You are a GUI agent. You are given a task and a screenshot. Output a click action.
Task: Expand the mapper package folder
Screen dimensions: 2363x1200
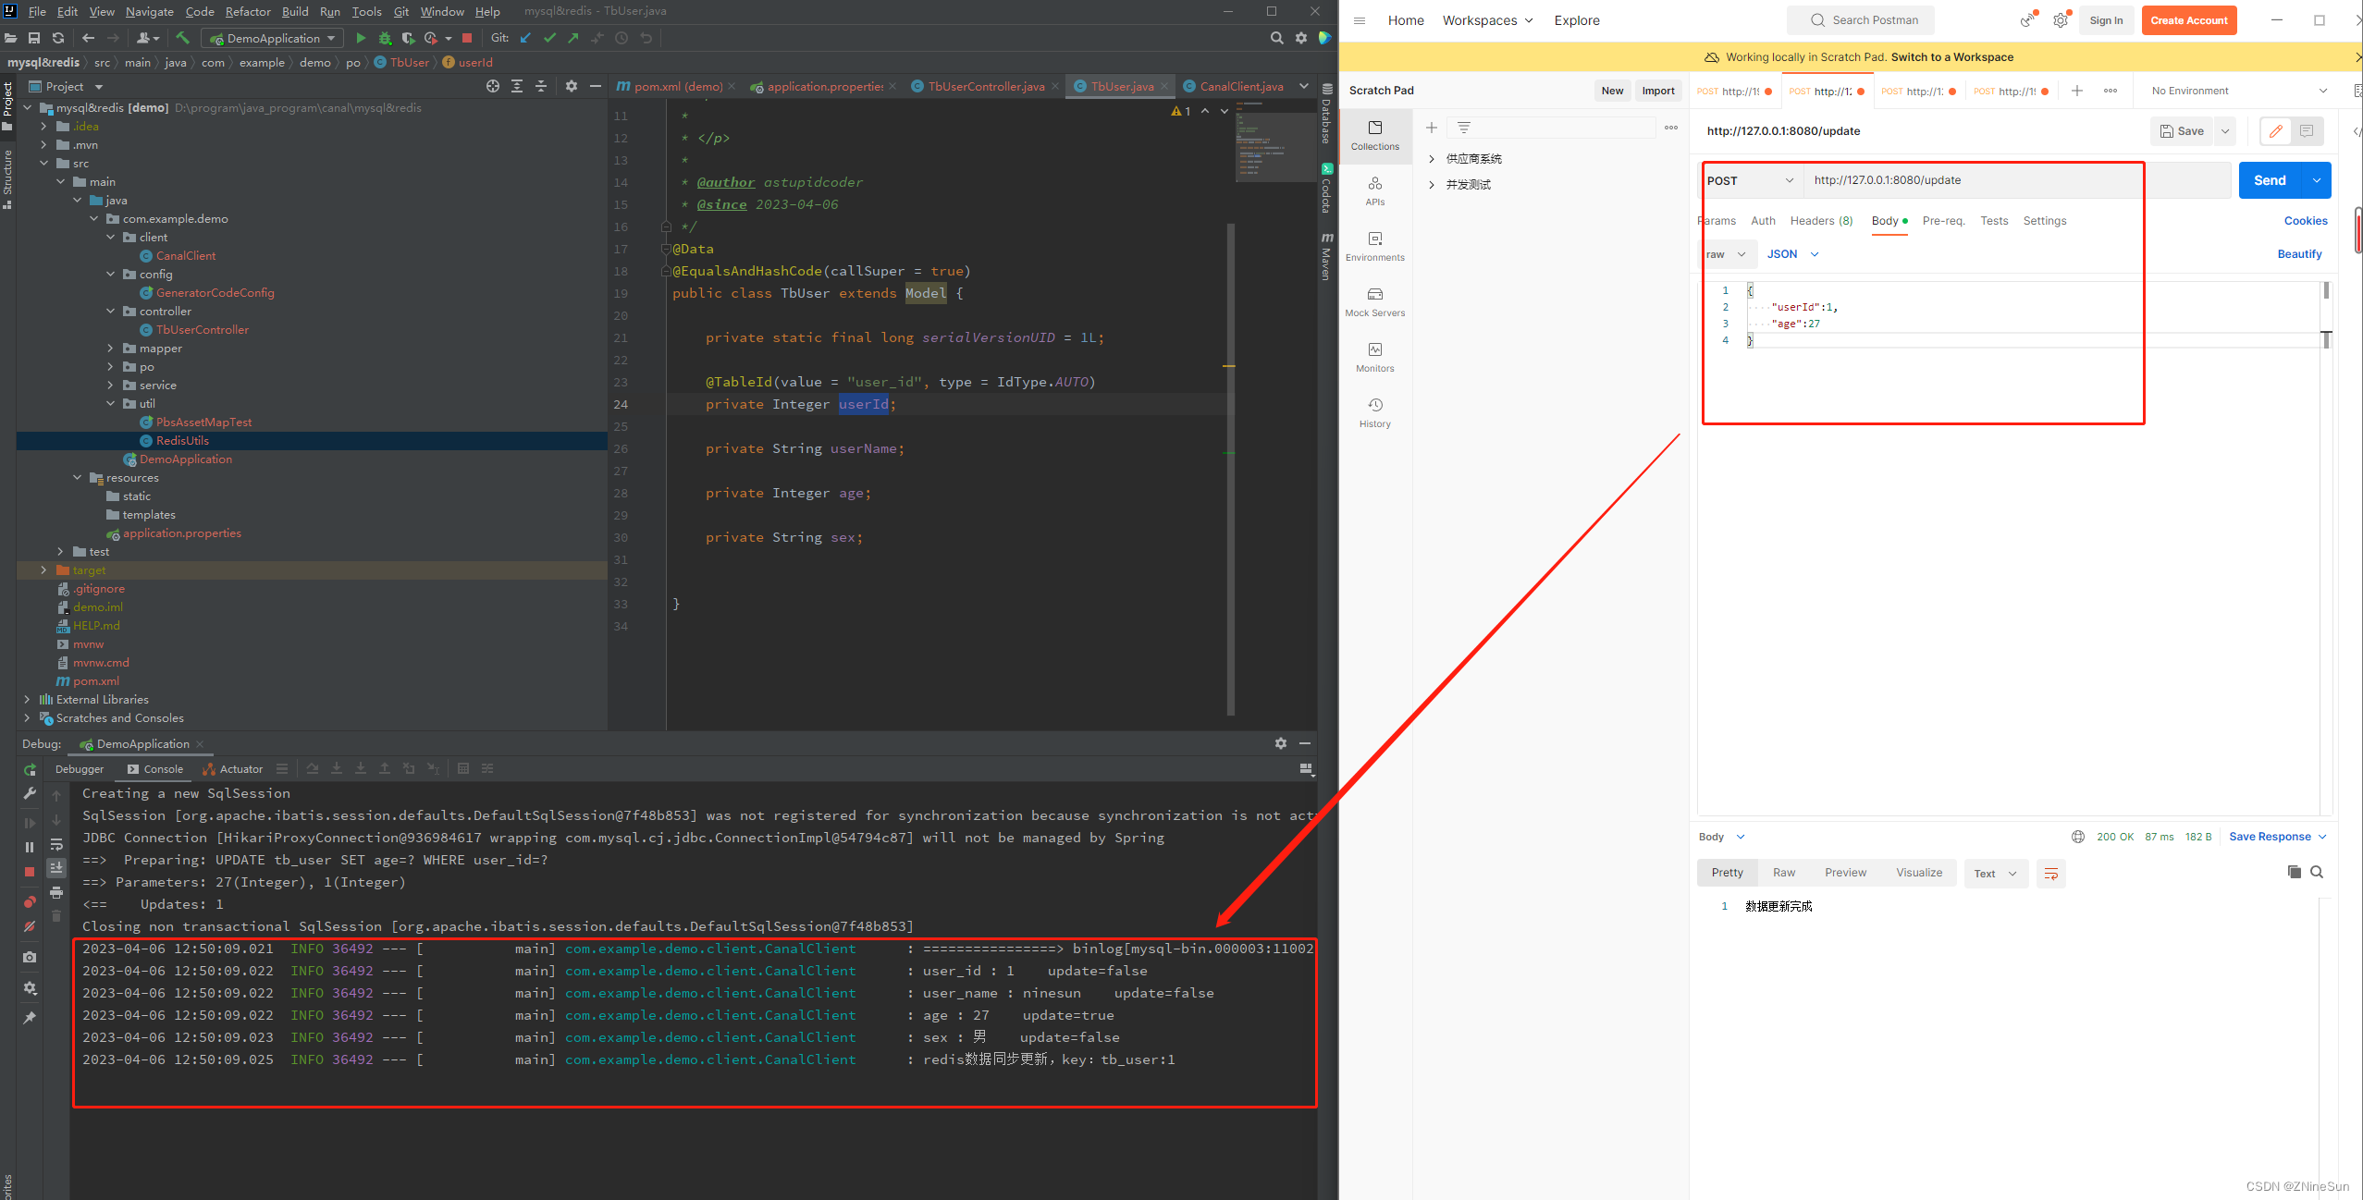[x=110, y=349]
